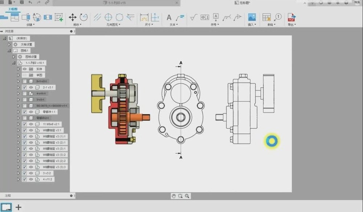Hide 2-1 v3:1 with its eye icon
363x212 pixels.
tap(31, 87)
